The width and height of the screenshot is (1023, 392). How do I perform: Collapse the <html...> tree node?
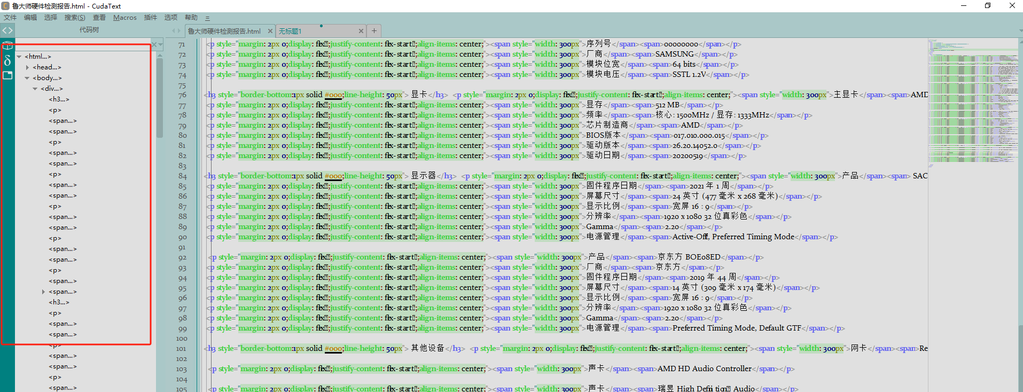tap(19, 57)
